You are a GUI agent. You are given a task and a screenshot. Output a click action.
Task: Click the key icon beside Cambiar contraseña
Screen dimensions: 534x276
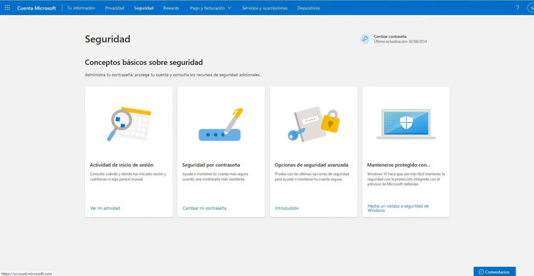pos(365,39)
